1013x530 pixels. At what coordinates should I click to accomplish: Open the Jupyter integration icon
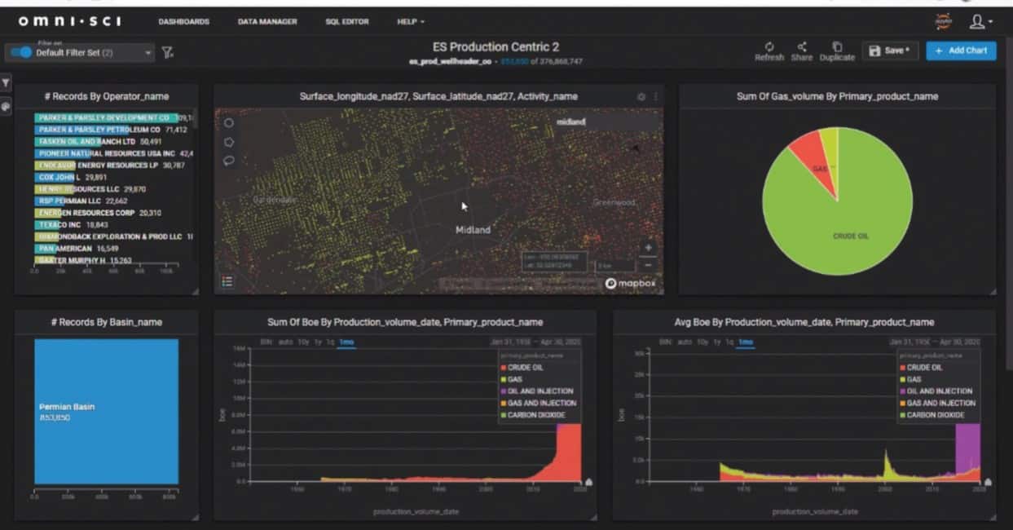943,22
